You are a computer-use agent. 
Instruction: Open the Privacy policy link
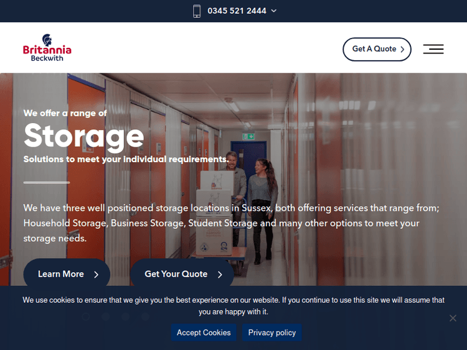[272, 333]
